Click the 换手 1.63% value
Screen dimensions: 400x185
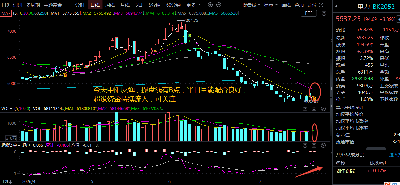[x=366, y=99]
